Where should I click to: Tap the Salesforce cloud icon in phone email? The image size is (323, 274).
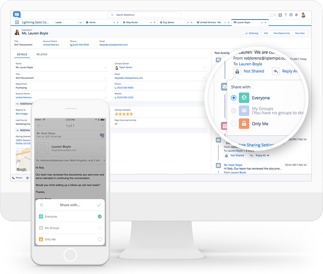click(102, 135)
